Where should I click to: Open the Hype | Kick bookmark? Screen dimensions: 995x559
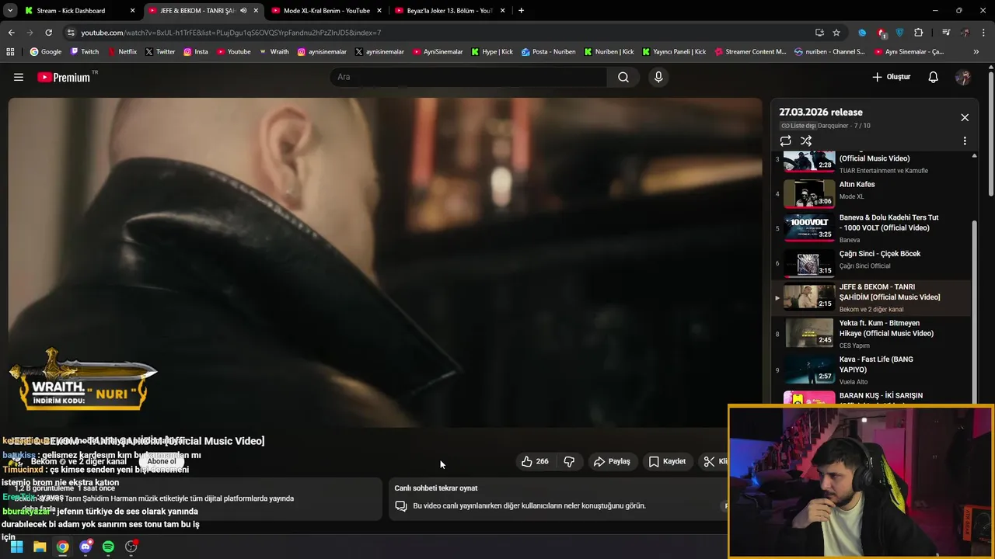click(492, 52)
